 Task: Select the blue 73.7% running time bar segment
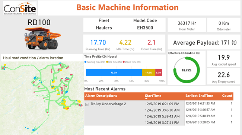pyautogui.click(x=114, y=73)
